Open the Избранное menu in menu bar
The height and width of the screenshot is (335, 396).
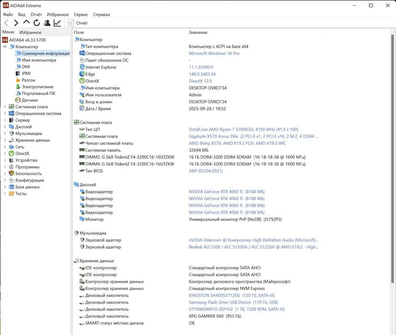click(x=57, y=14)
